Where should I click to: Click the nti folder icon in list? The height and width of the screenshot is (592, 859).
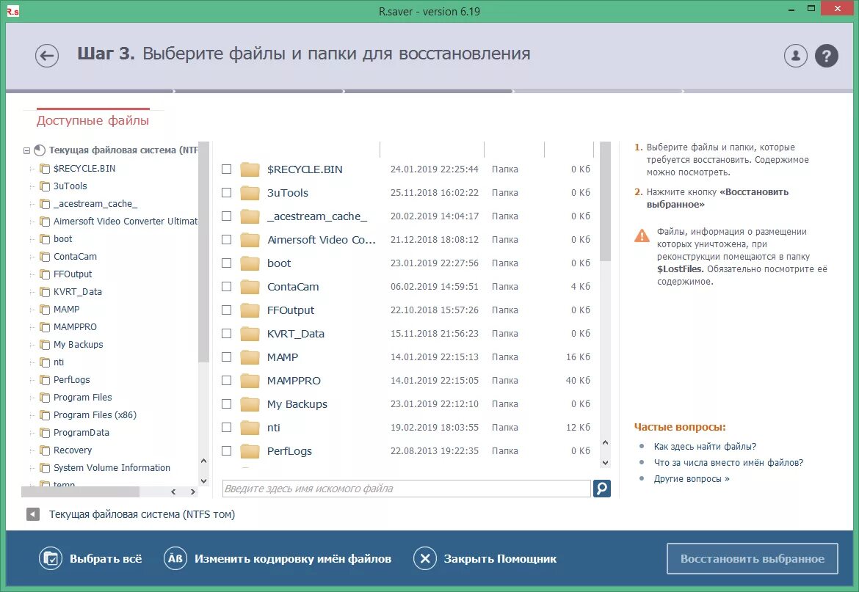tap(250, 428)
